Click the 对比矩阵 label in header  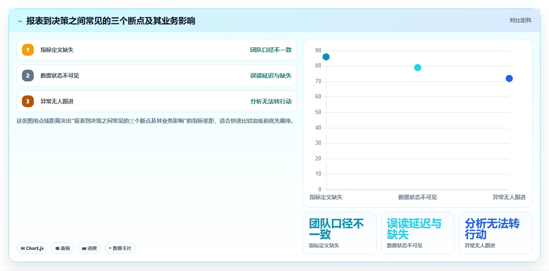coord(521,20)
